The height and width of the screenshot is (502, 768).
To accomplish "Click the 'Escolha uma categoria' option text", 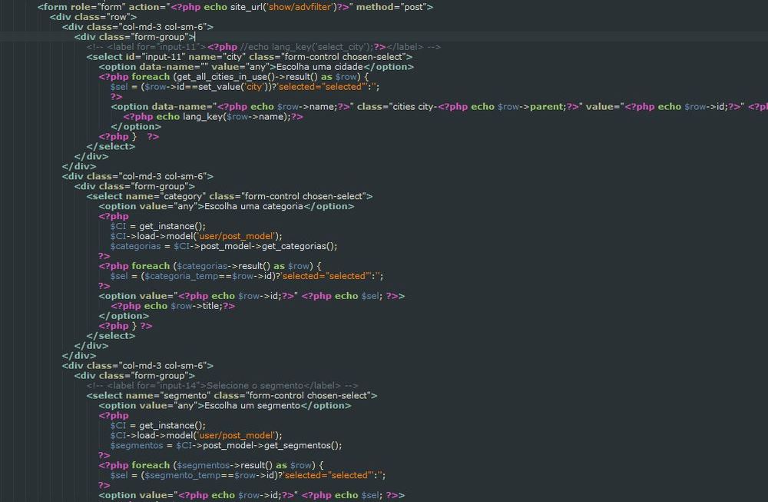I will click(x=252, y=207).
